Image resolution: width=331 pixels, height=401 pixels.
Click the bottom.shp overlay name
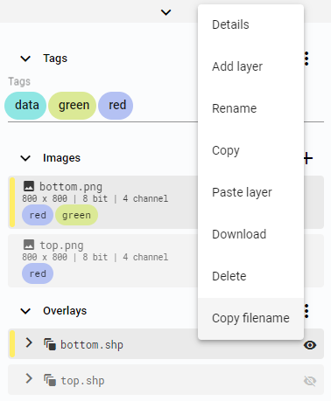point(92,345)
